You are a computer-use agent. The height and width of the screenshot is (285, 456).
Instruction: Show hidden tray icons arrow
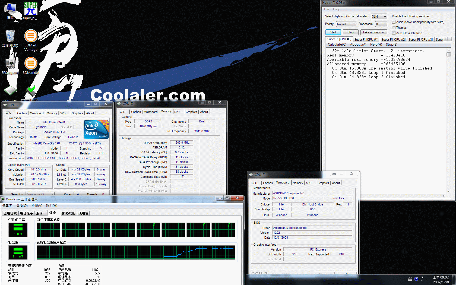coord(427,280)
